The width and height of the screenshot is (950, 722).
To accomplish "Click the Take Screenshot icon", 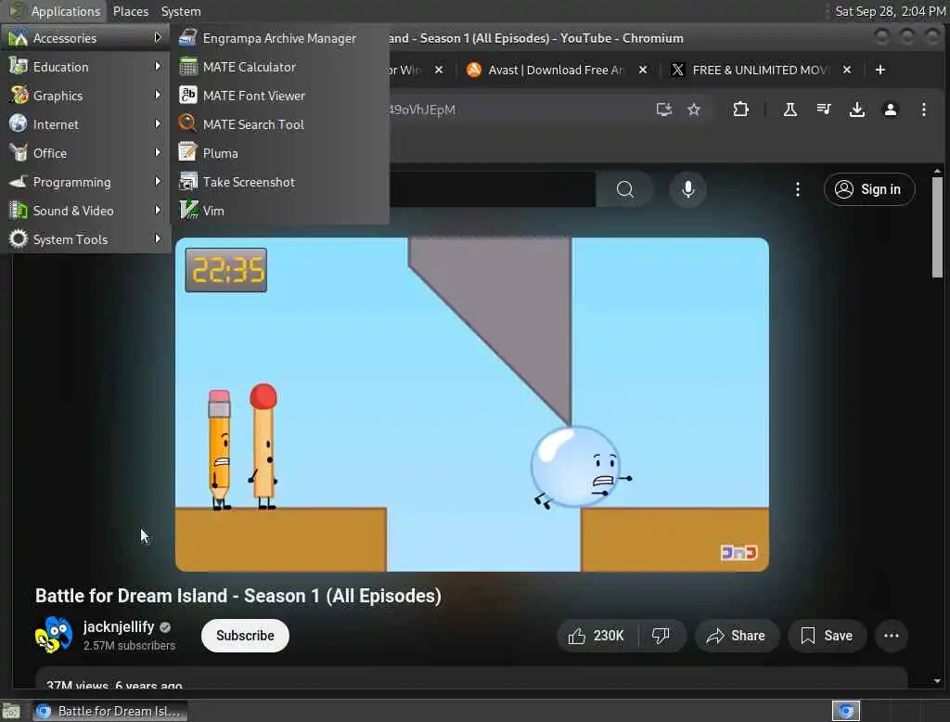I will pyautogui.click(x=187, y=181).
